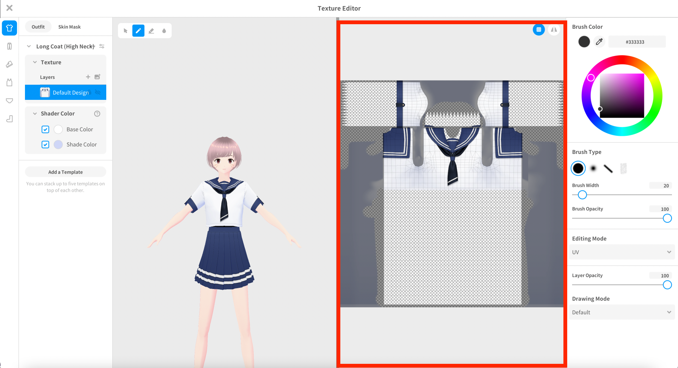Switch to the Skin Mask tab

(x=69, y=27)
